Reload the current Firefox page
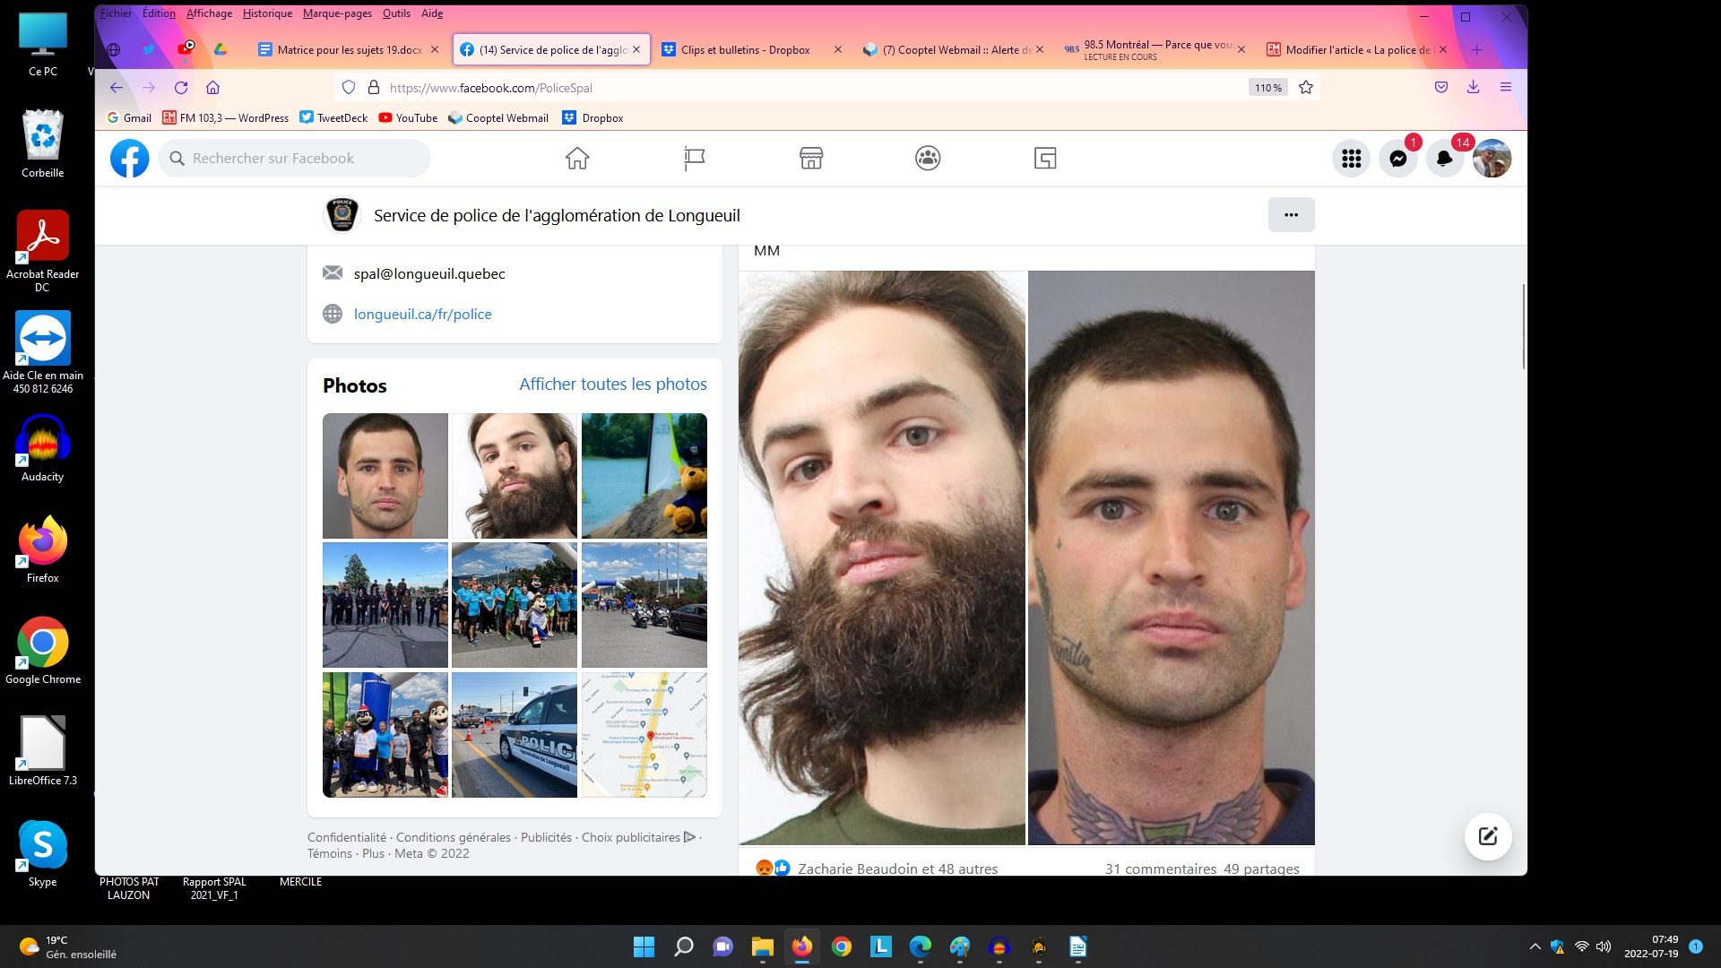 pos(181,88)
